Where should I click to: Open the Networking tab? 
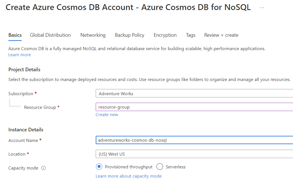click(x=93, y=35)
